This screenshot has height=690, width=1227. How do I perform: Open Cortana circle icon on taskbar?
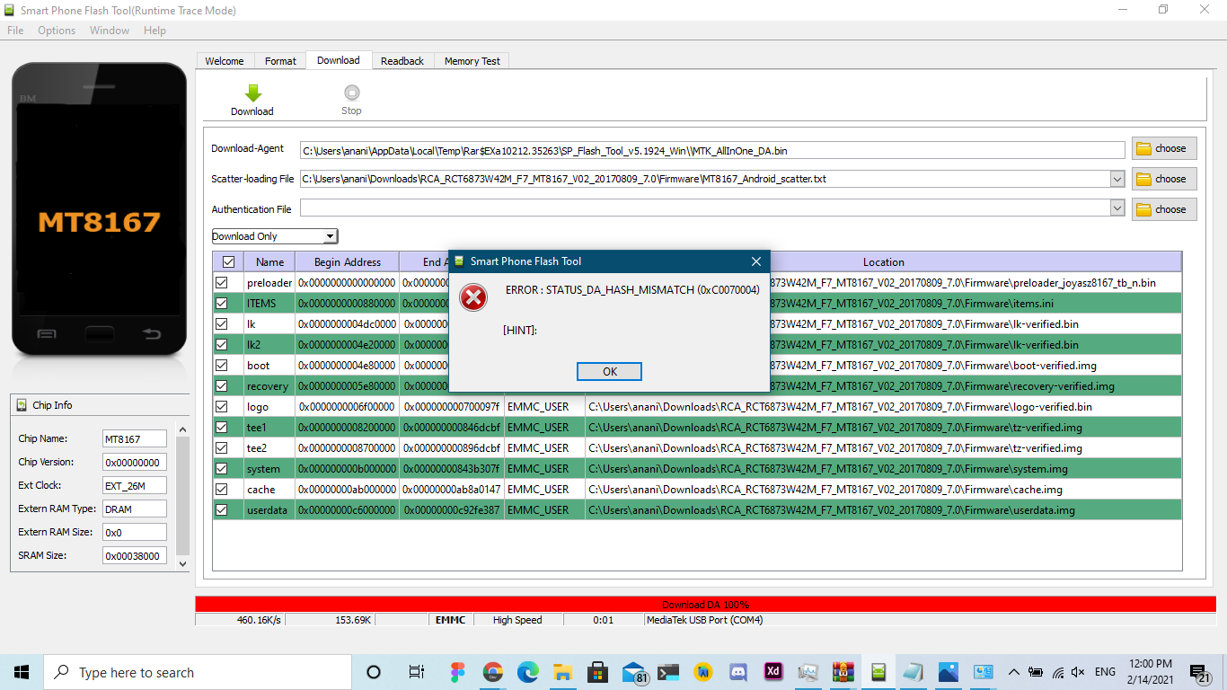[x=374, y=672]
